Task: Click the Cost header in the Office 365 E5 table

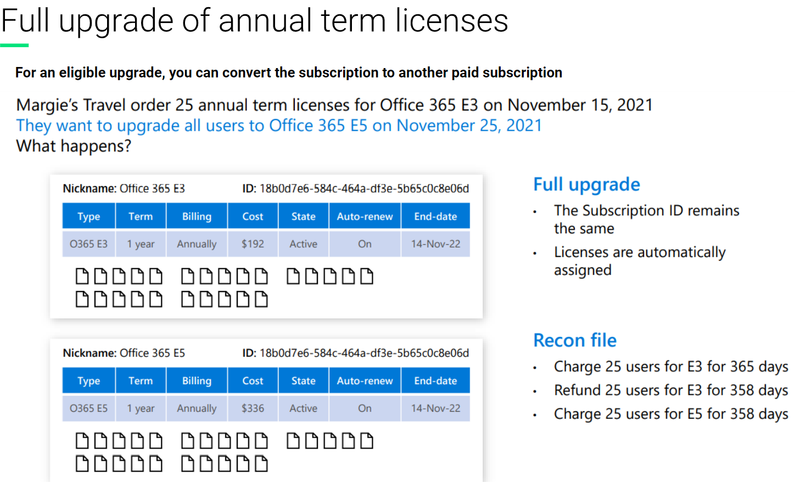Action: (x=253, y=380)
